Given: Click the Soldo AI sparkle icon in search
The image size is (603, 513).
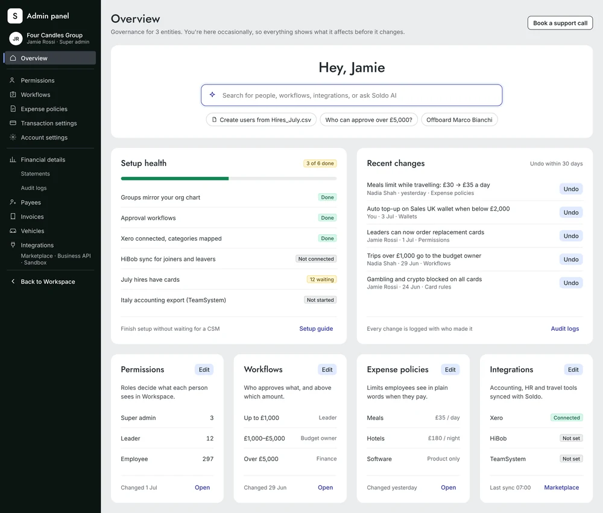Looking at the screenshot, I should tap(212, 95).
